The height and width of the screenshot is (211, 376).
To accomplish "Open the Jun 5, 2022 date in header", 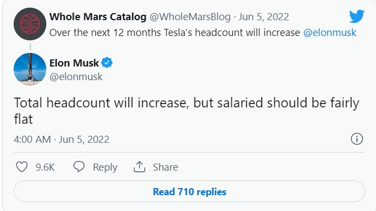I will [x=264, y=17].
